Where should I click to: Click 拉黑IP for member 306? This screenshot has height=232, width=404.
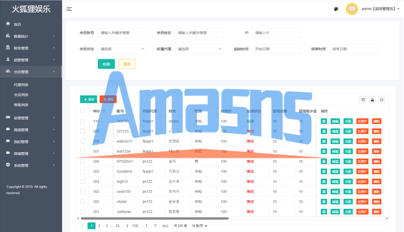click(362, 161)
